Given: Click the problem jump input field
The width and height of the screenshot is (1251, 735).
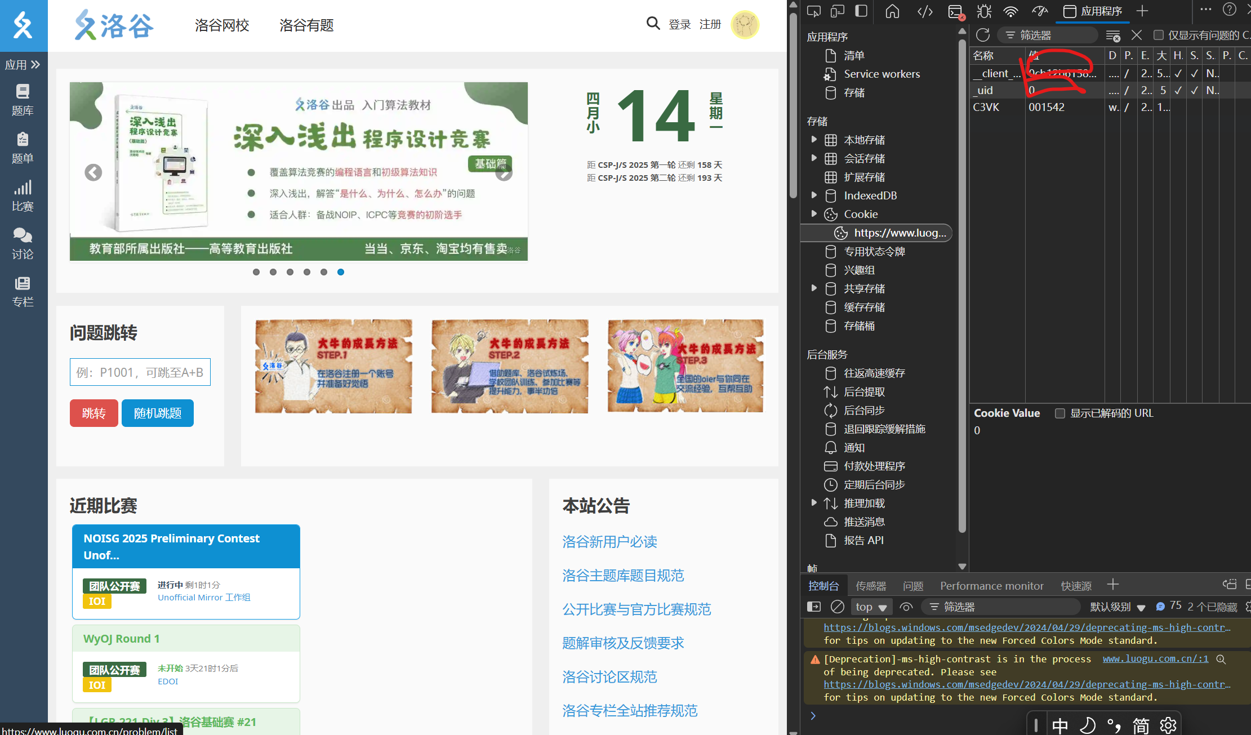Looking at the screenshot, I should (140, 372).
